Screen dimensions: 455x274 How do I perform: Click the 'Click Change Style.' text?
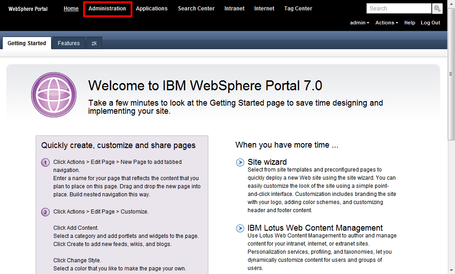pyautogui.click(x=77, y=260)
